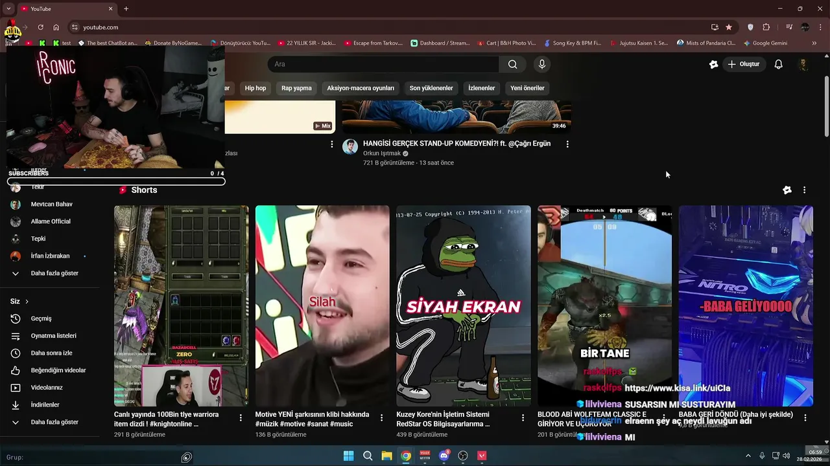The image size is (830, 466).
Task: Open the Windows Start menu
Action: (x=348, y=456)
